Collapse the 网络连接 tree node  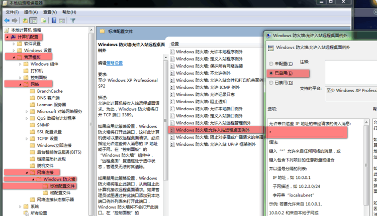coord(20,172)
